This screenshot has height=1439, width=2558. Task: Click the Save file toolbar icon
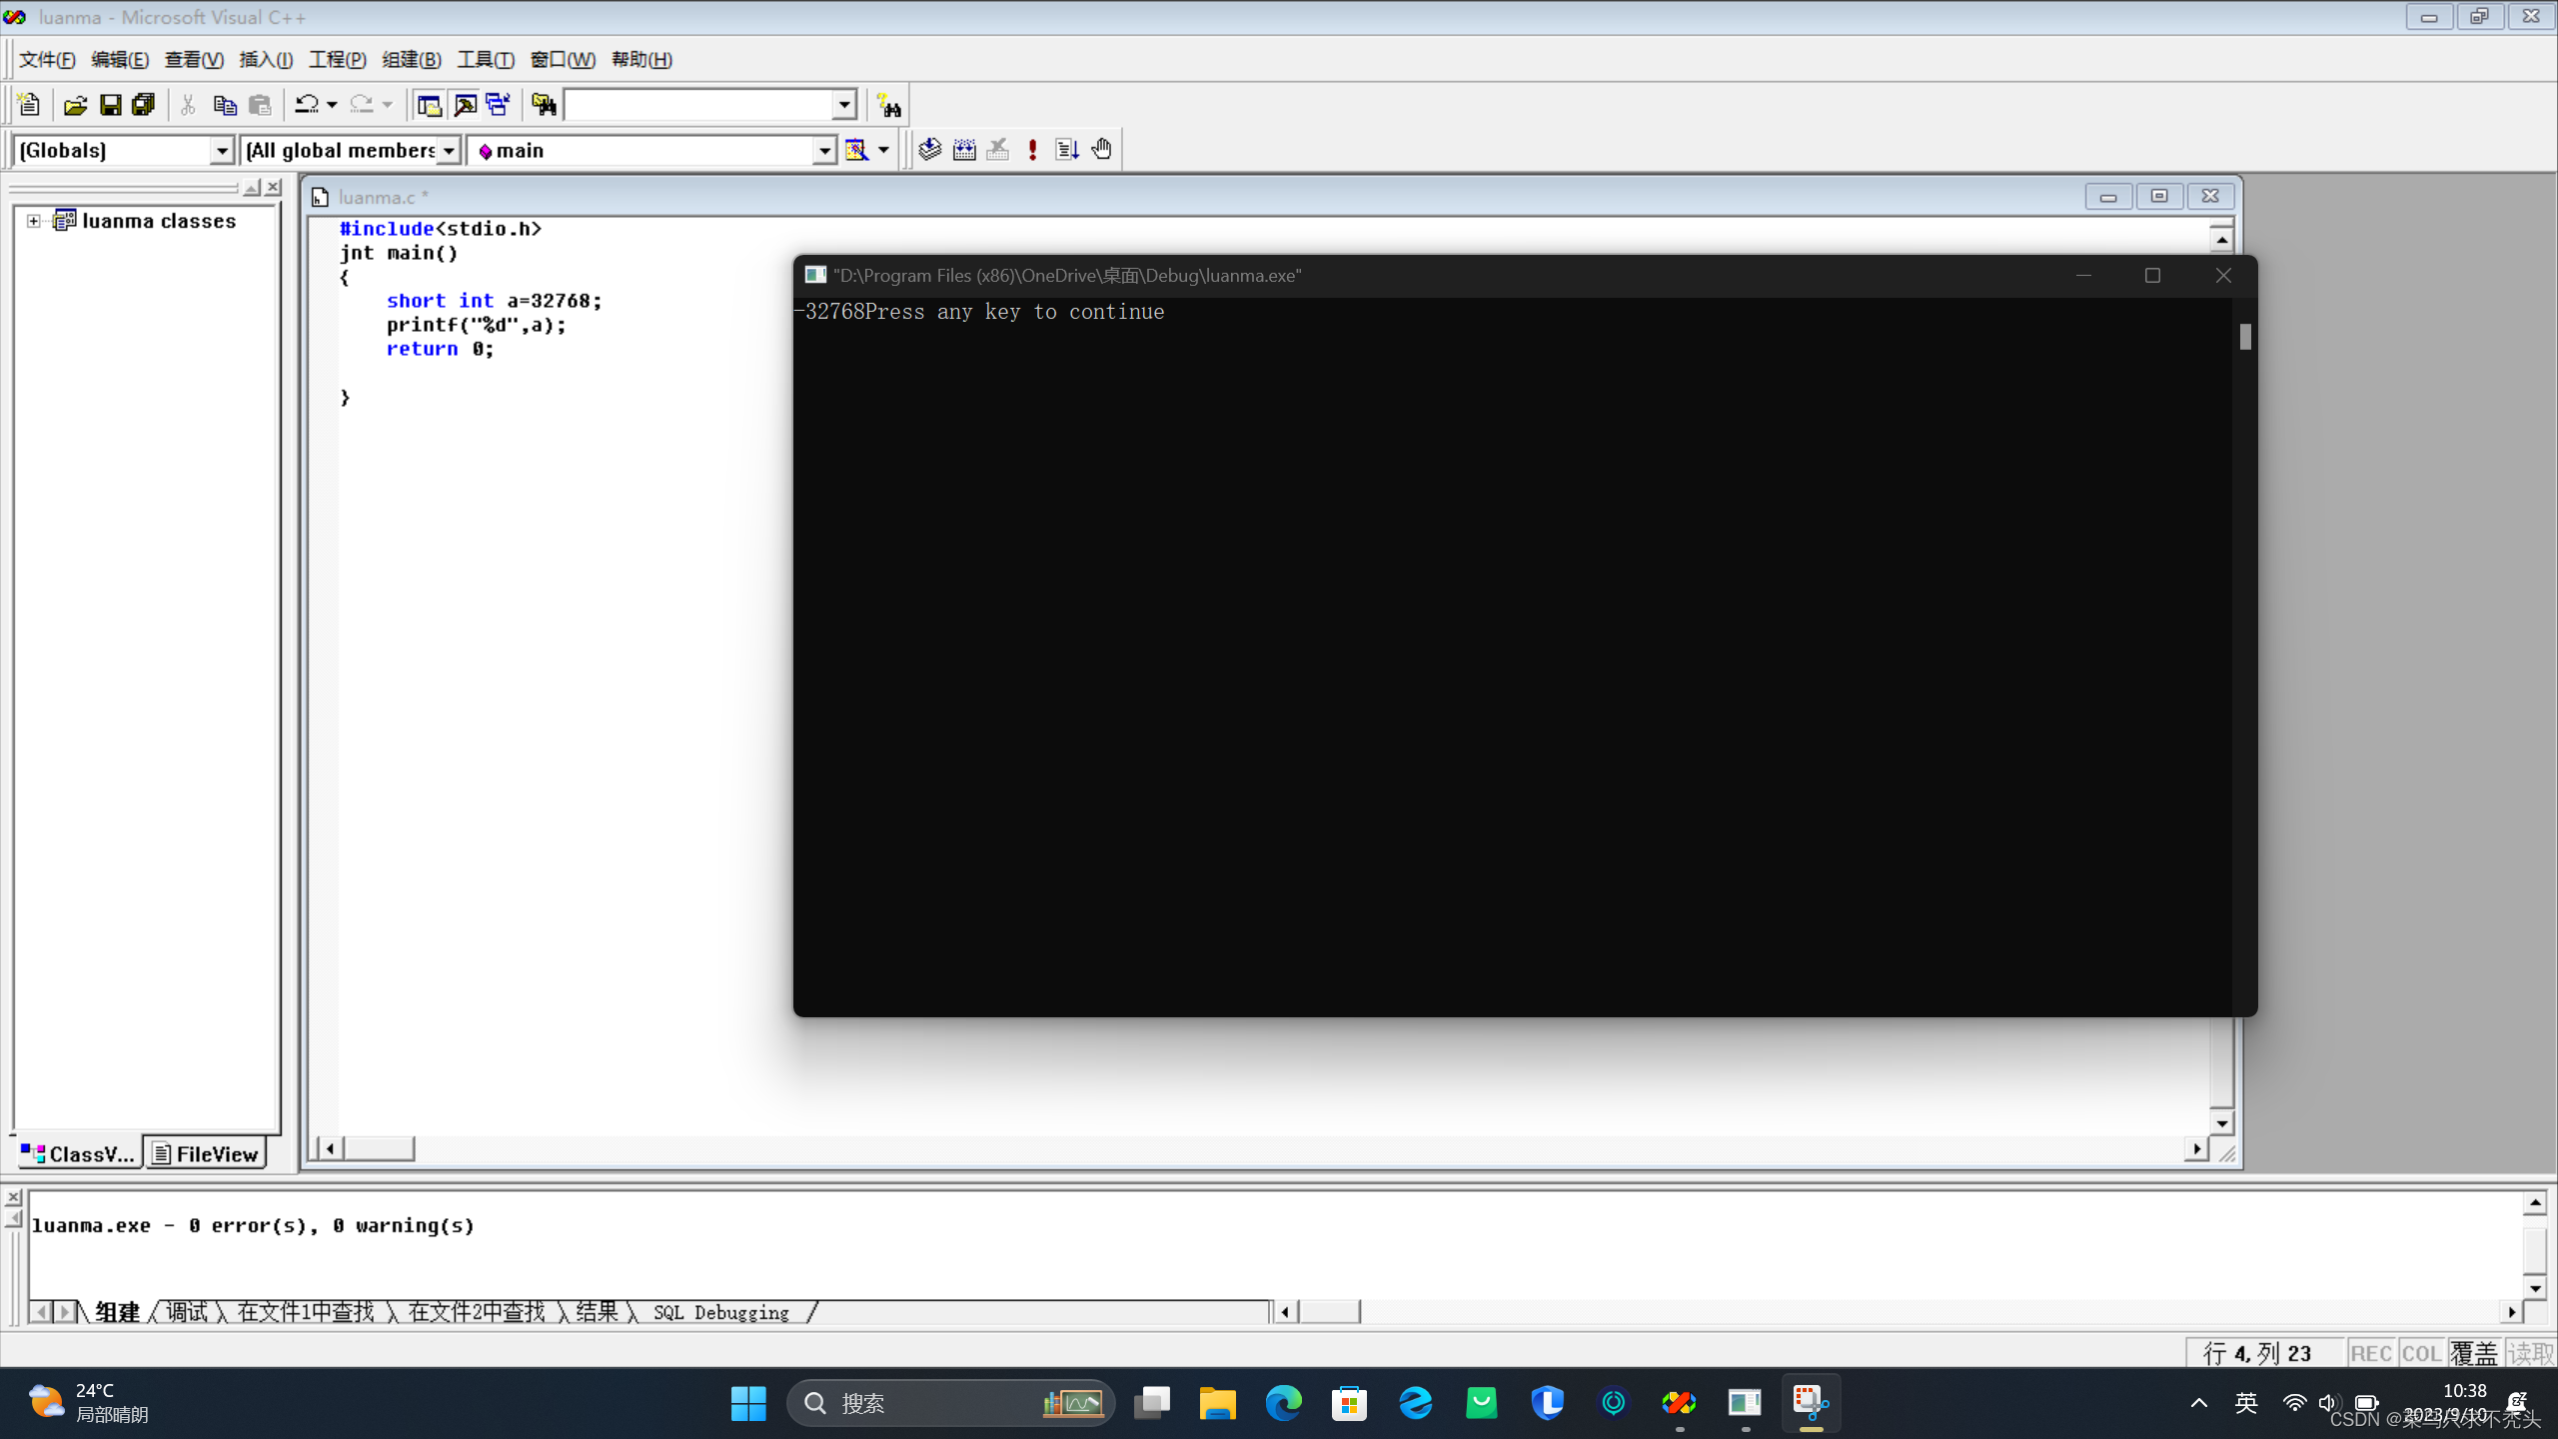click(x=111, y=105)
